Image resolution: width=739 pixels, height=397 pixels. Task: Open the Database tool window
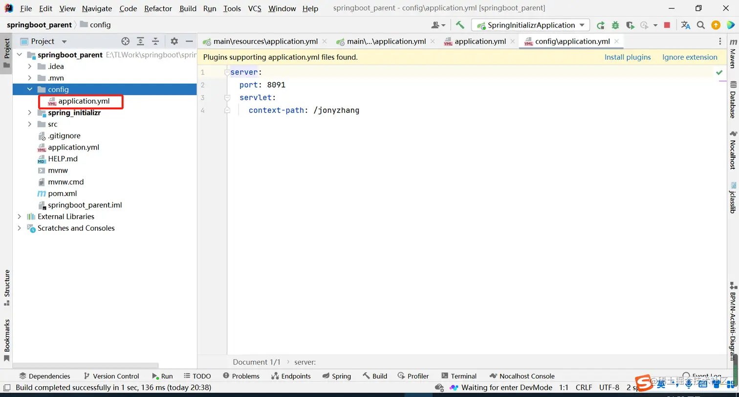pyautogui.click(x=733, y=100)
